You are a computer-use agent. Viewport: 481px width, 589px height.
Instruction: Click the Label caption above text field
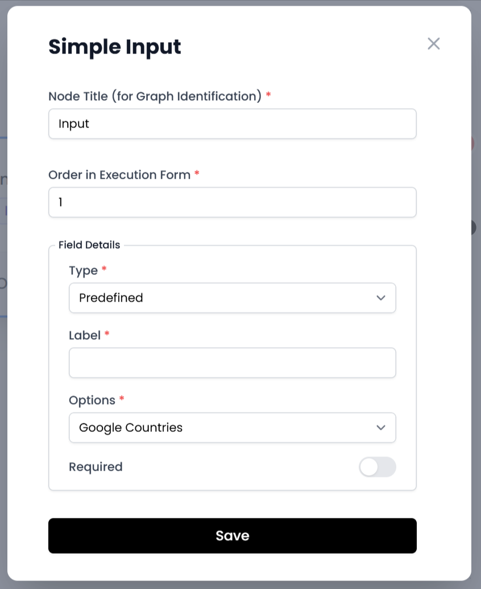[x=85, y=336]
